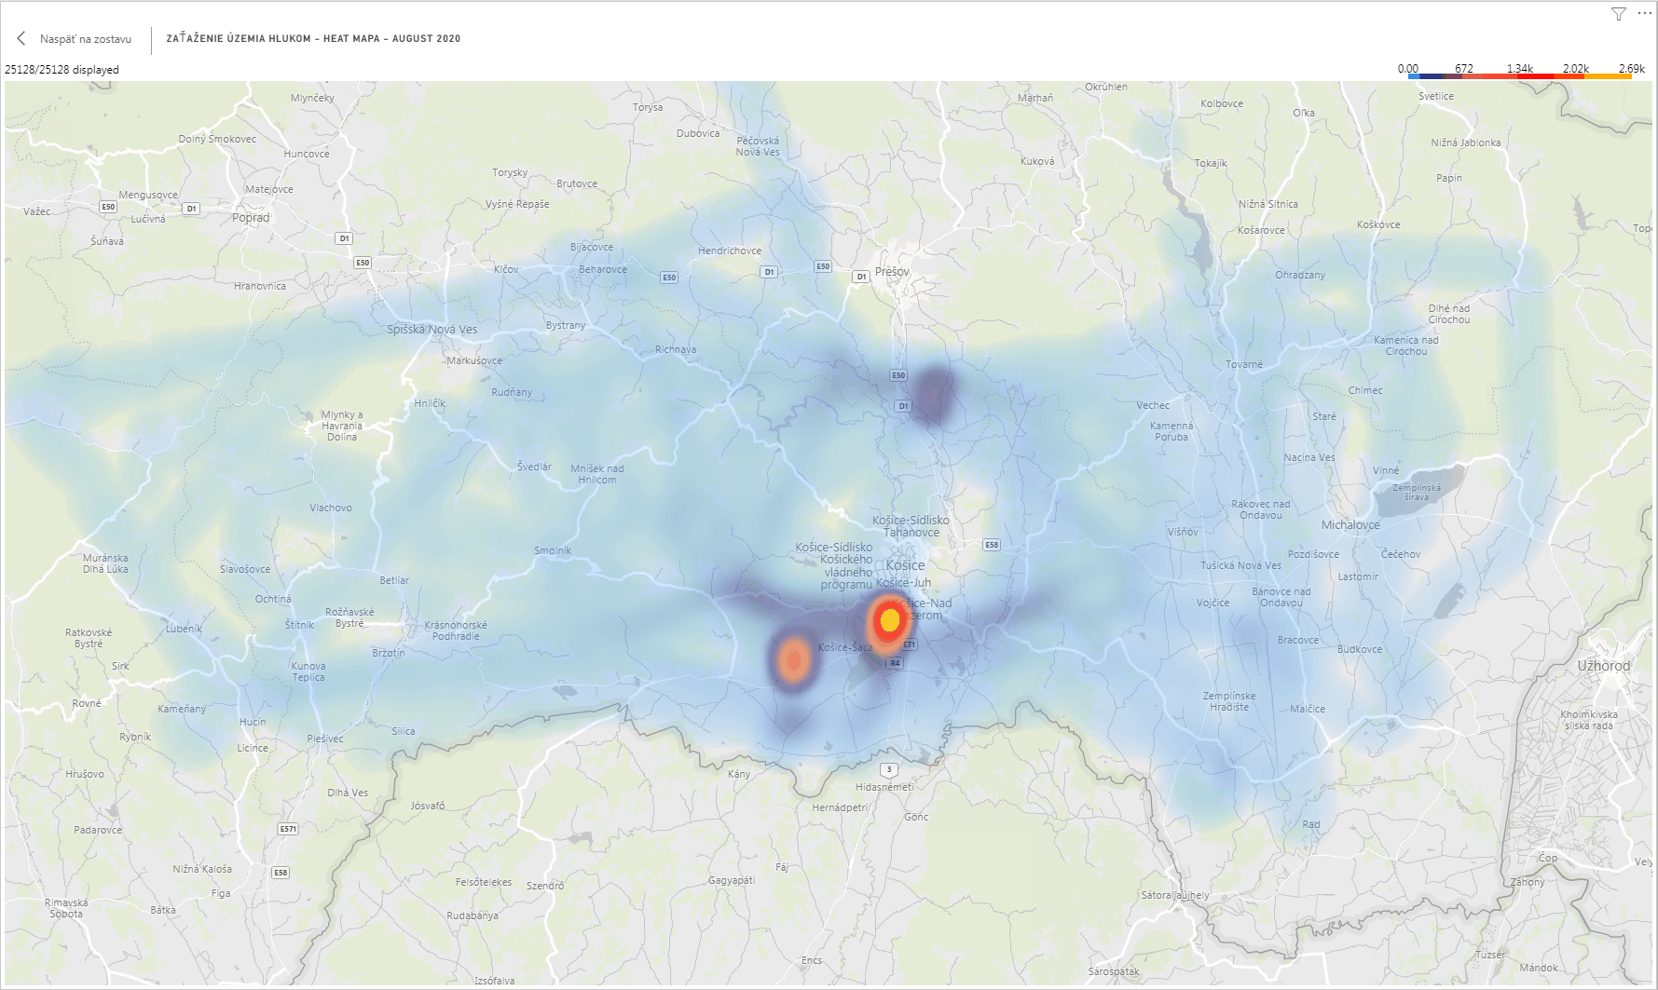This screenshot has width=1658, height=990.
Task: Go back via 'Naspäť na zostavu'
Action: pos(85,39)
